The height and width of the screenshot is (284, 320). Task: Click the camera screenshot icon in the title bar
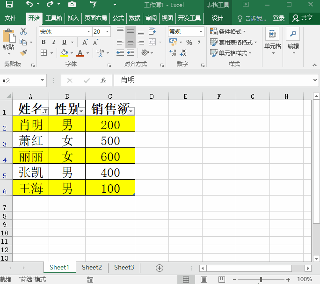click(x=72, y=4)
